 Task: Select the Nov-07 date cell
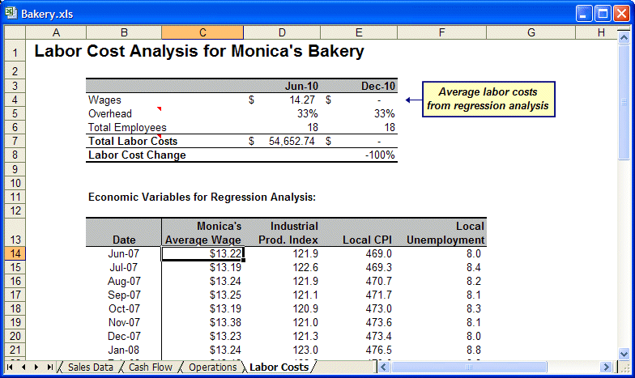pos(124,322)
